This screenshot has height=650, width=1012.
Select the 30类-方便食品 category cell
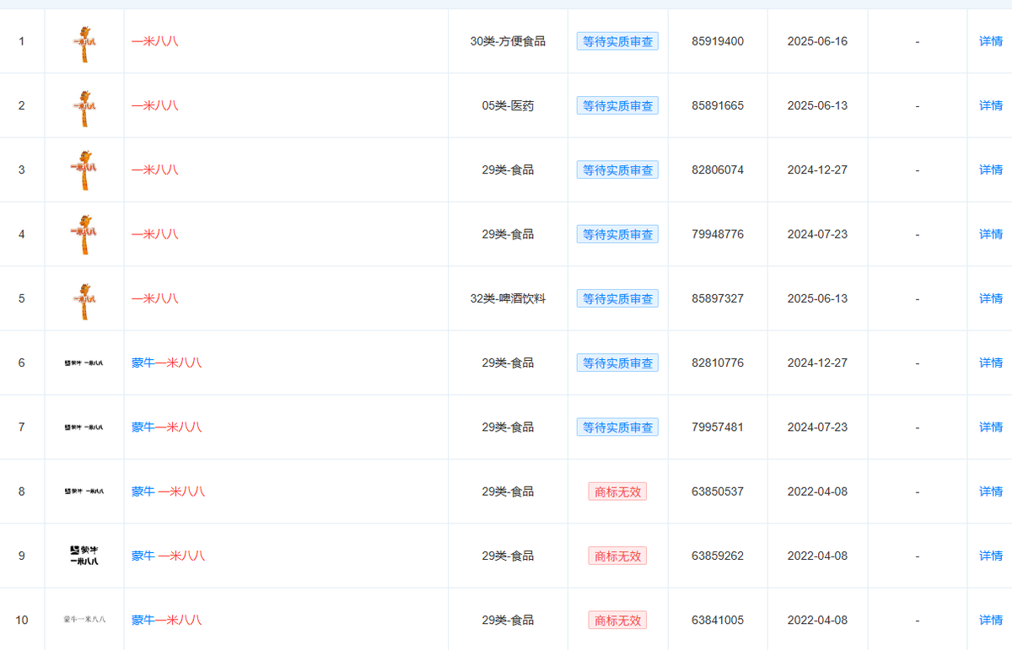[x=508, y=41]
